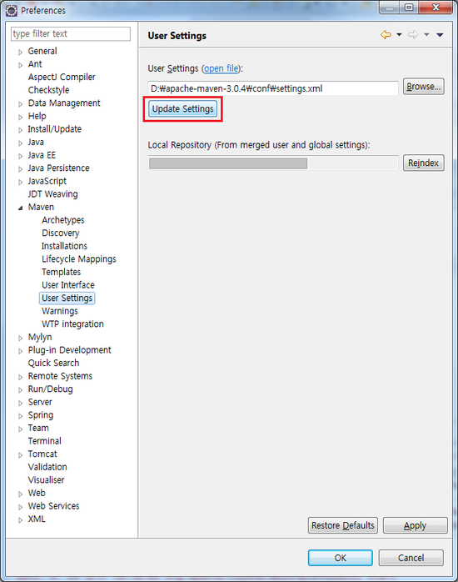Expand the Web Services node

pos(20,507)
